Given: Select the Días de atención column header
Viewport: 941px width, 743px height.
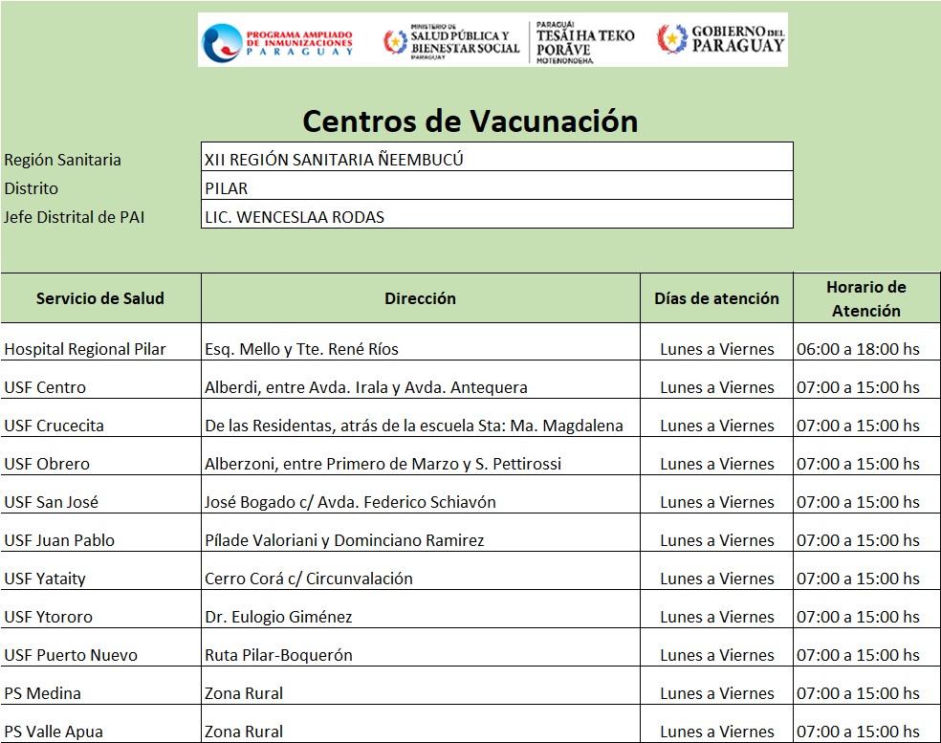Looking at the screenshot, I should coord(716,298).
